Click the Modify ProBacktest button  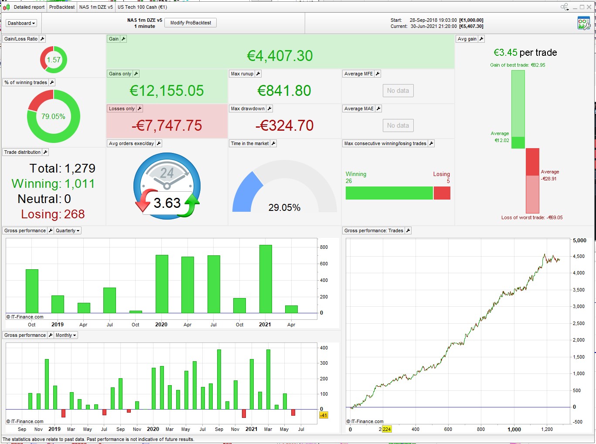click(x=191, y=23)
